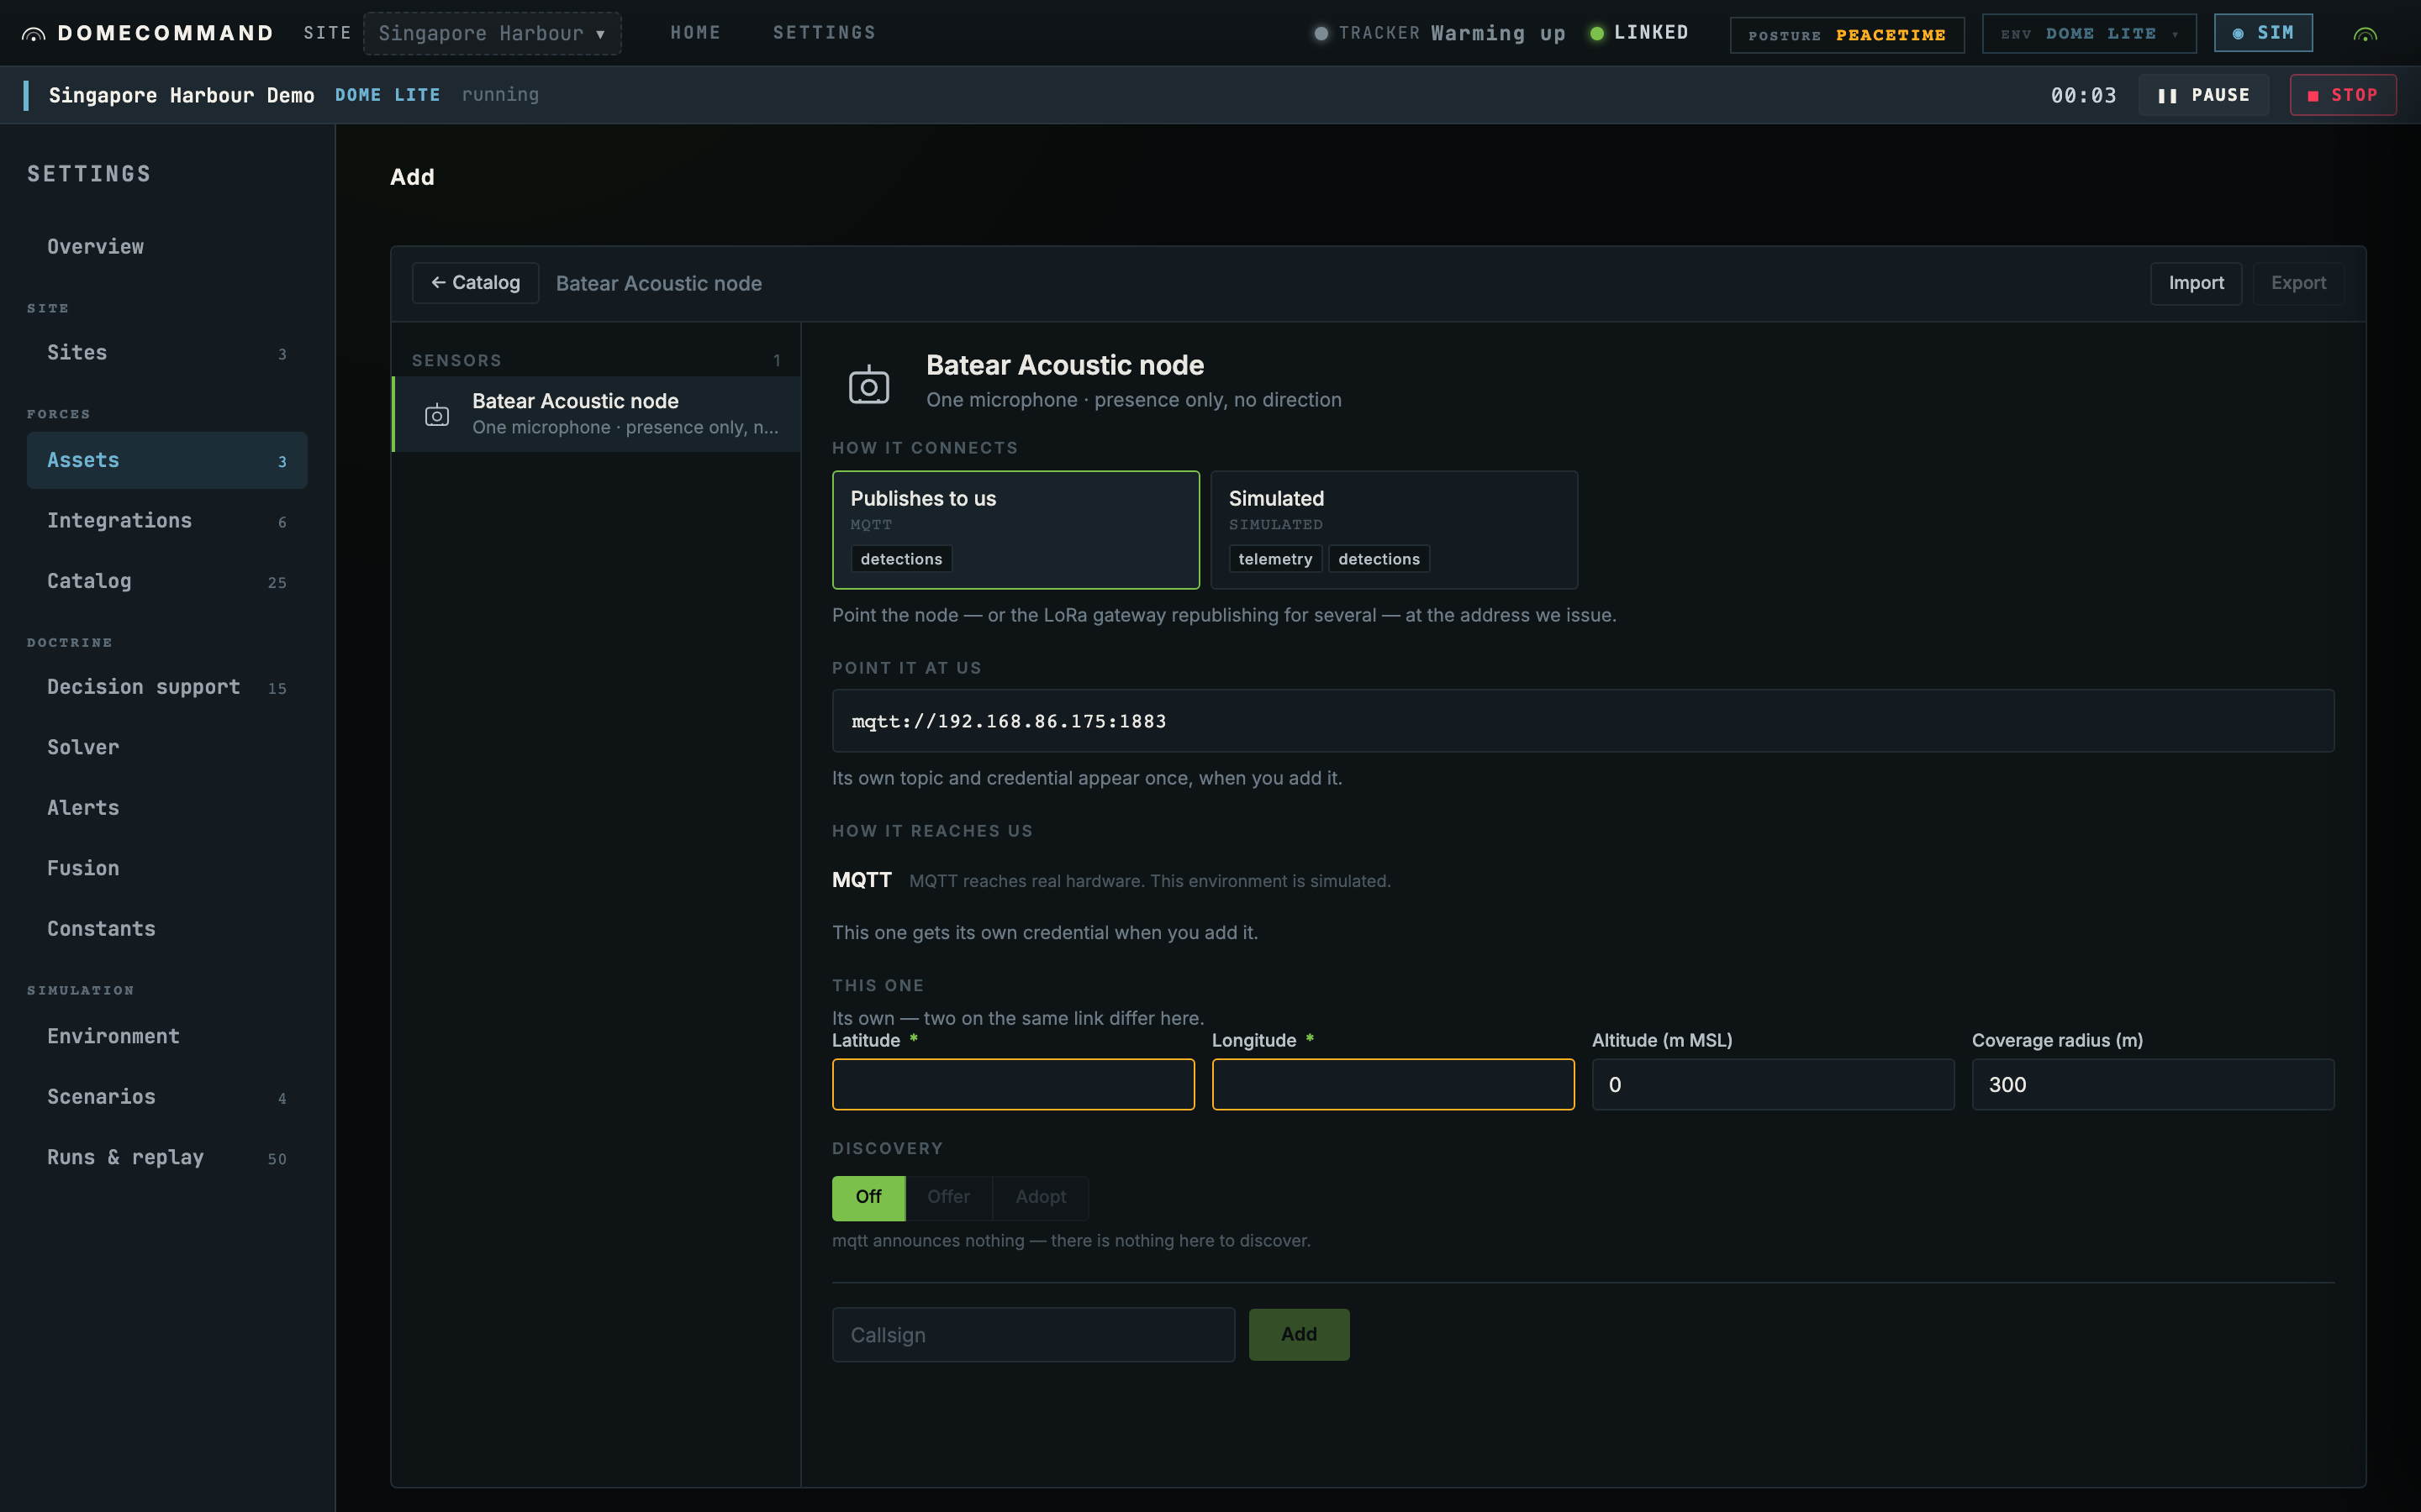Select the Publishes to us MQTT connection

click(1015, 529)
